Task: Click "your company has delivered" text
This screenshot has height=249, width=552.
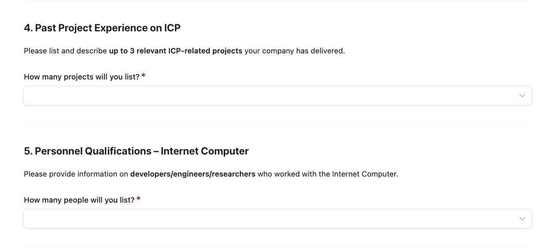Action: [295, 51]
